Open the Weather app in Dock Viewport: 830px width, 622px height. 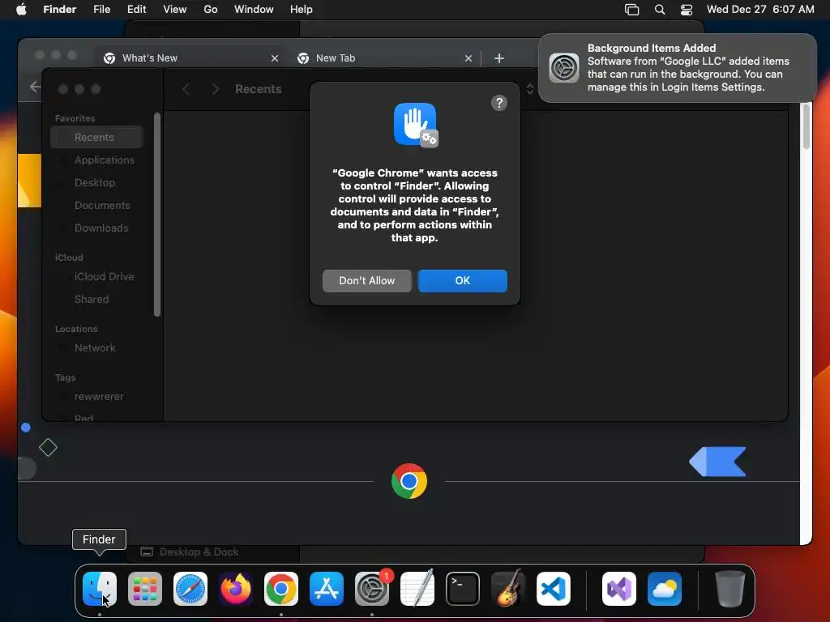(x=665, y=589)
